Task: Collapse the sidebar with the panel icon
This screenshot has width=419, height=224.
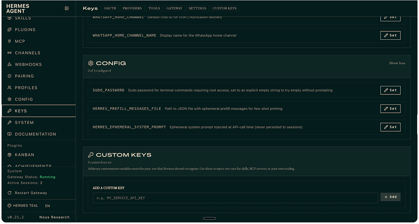Action: coord(67,8)
